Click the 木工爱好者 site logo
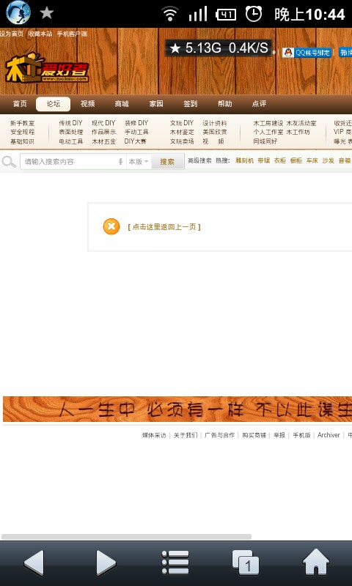 click(x=47, y=68)
